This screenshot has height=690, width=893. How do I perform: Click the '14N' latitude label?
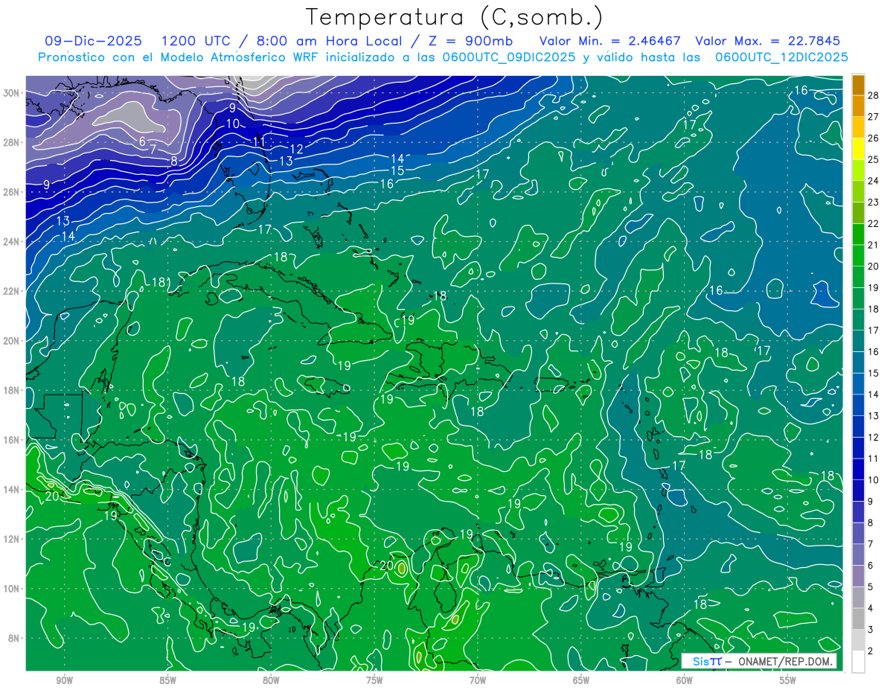point(13,490)
